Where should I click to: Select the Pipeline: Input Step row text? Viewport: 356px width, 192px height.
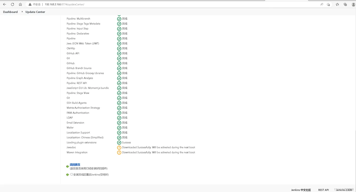[78, 28]
